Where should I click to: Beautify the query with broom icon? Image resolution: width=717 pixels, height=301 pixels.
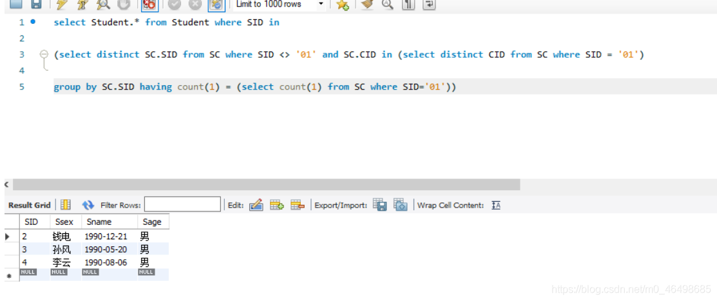coord(367,4)
